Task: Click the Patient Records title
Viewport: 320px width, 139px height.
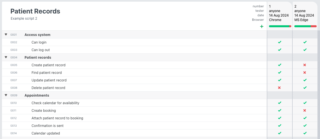Action: coord(35,11)
